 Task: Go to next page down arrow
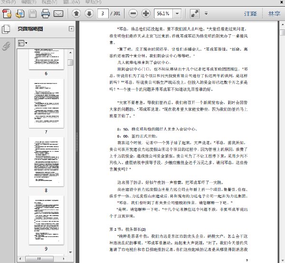point(89,13)
